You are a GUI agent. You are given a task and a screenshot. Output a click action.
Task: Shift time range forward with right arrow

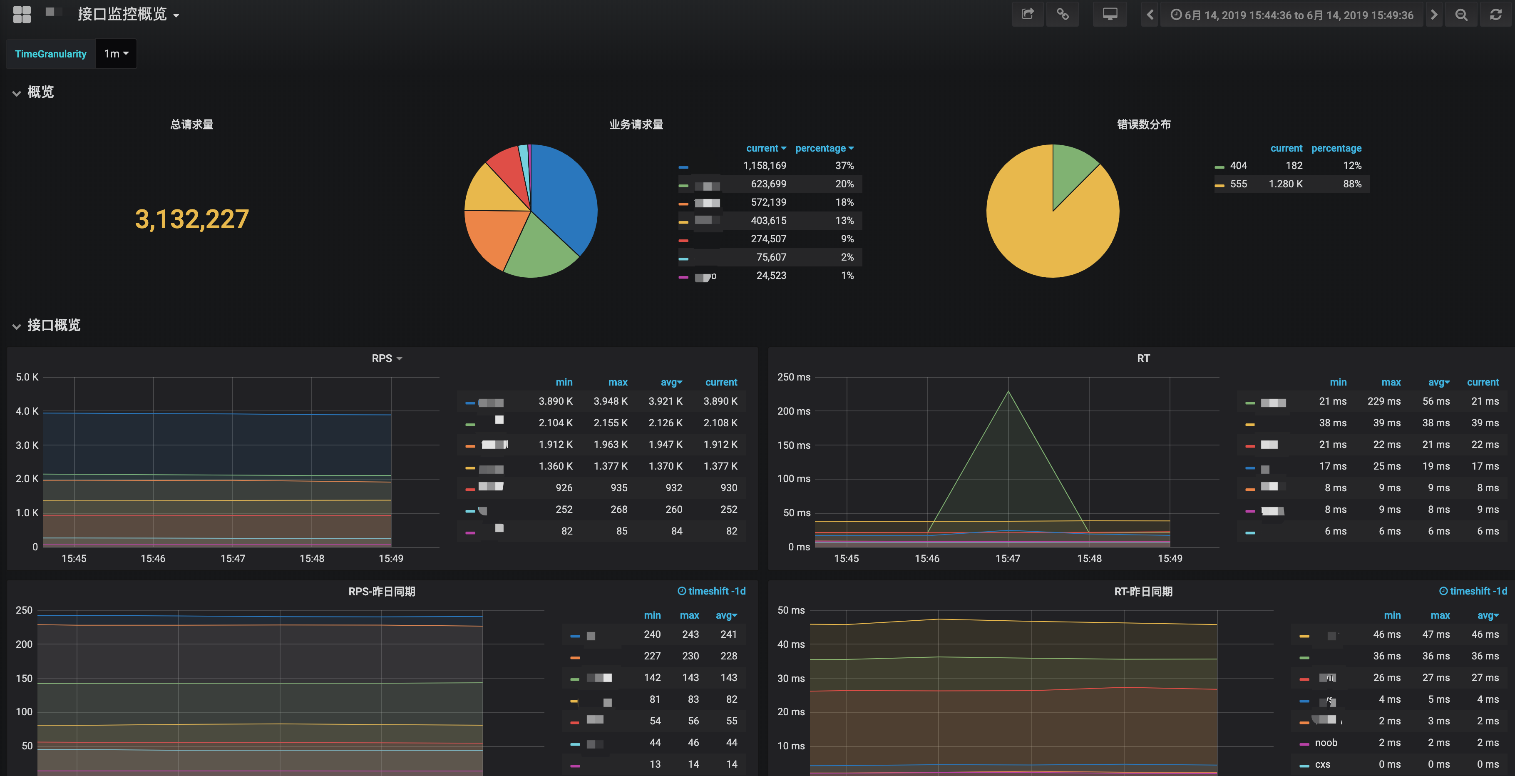[x=1434, y=15]
